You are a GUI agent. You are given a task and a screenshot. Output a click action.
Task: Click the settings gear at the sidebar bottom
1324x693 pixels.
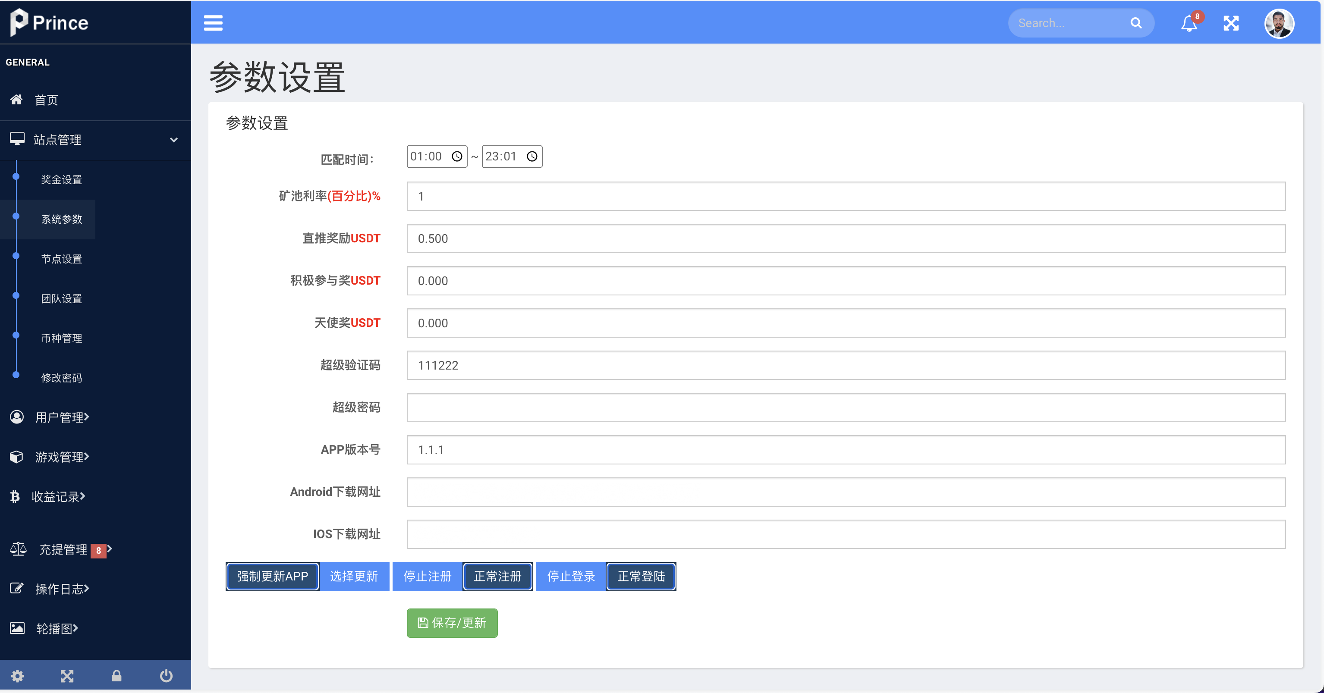[x=18, y=675]
